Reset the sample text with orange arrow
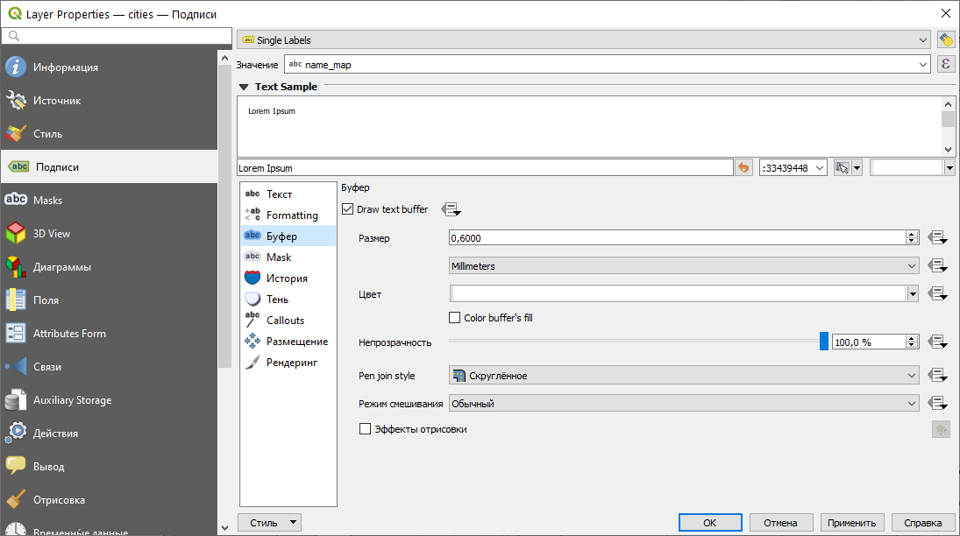The height and width of the screenshot is (536, 960). click(x=744, y=167)
